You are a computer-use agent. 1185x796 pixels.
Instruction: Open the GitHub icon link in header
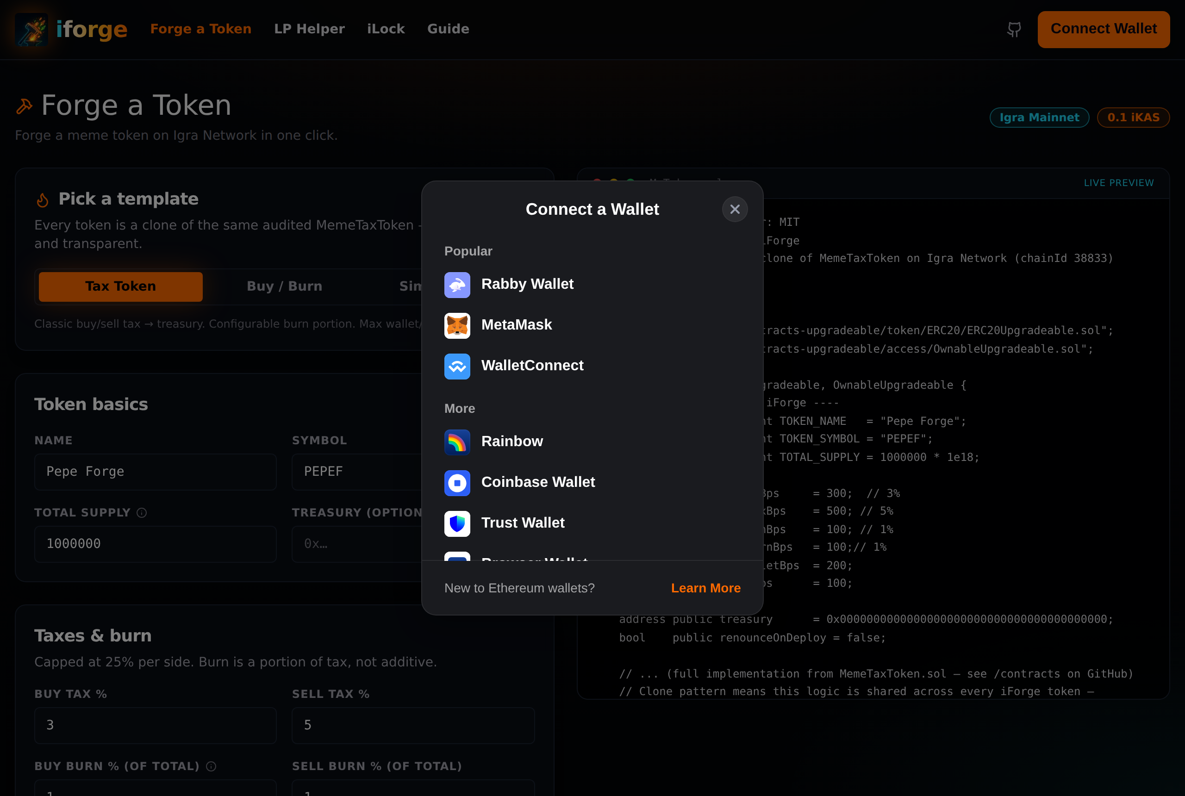pyautogui.click(x=1013, y=30)
